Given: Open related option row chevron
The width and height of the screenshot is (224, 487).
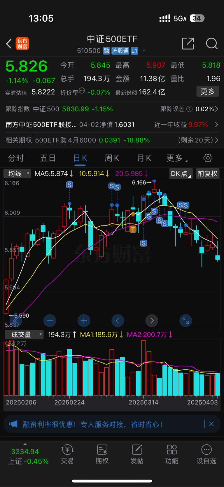Looking at the screenshot, I should [217, 140].
